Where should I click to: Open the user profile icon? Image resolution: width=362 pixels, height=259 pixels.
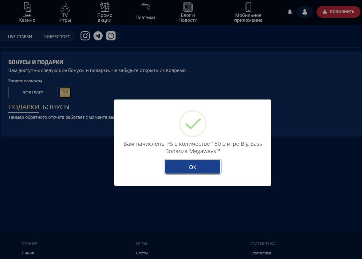[x=305, y=12]
